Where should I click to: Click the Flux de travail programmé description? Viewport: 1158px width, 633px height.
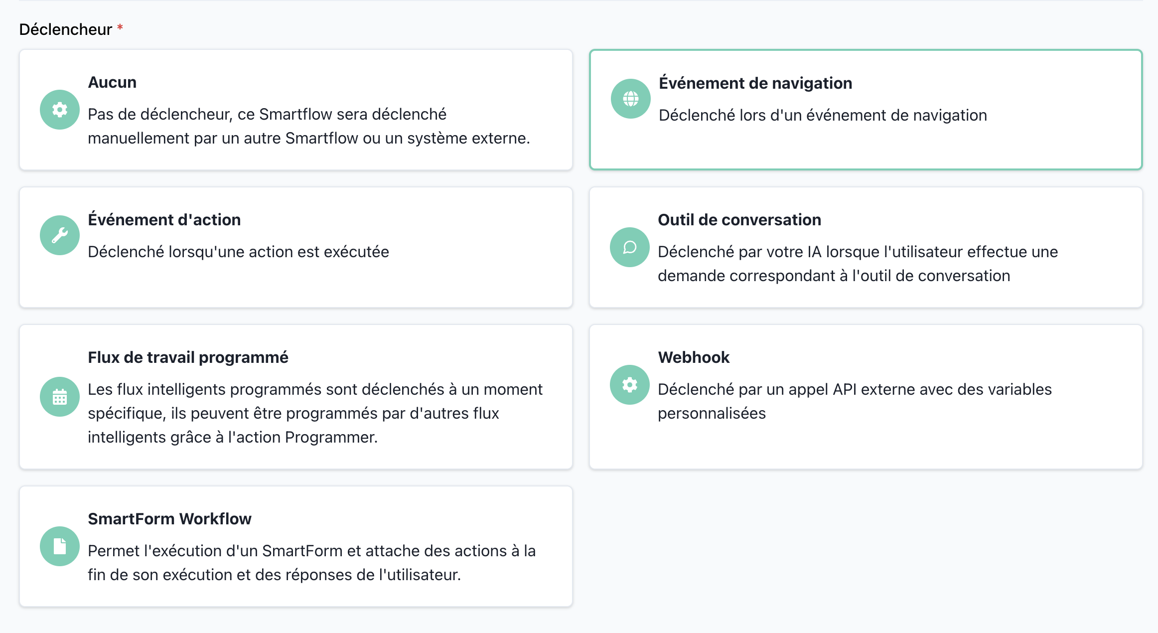click(315, 413)
